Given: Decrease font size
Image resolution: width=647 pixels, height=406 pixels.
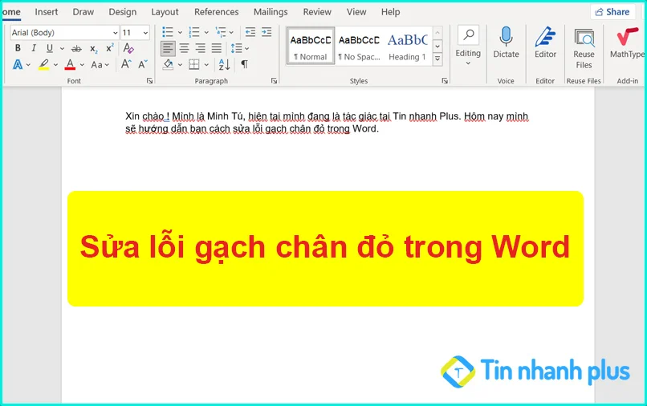Looking at the screenshot, I should [143, 64].
